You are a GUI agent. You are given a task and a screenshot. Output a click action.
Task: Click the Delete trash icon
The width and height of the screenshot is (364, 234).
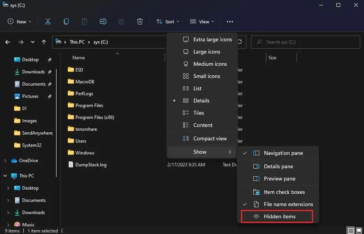pyautogui.click(x=140, y=21)
